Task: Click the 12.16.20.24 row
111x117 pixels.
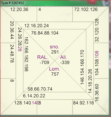Action: 37,26
